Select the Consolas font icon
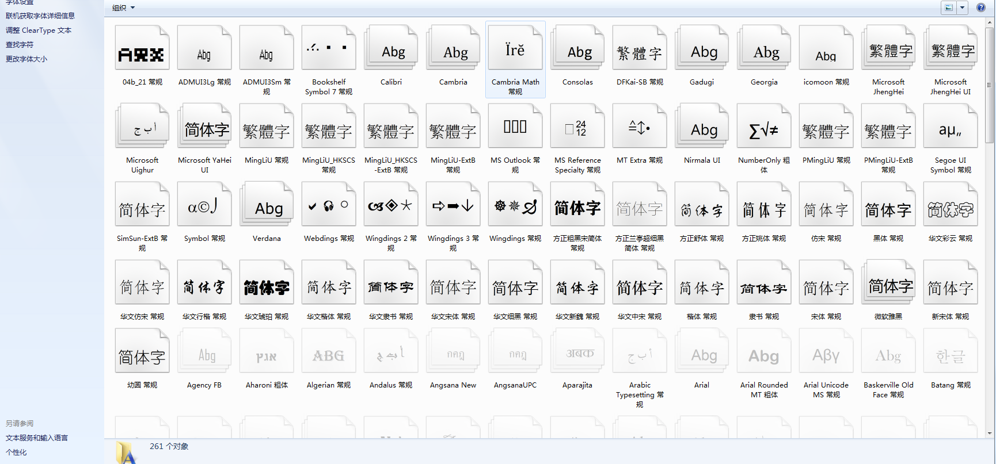The image size is (996, 464). (577, 48)
